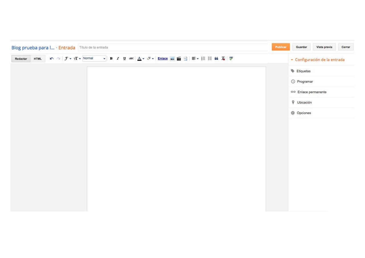Image resolution: width=365 pixels, height=258 pixels.
Task: Format text as a block quote
Action: pos(216,59)
